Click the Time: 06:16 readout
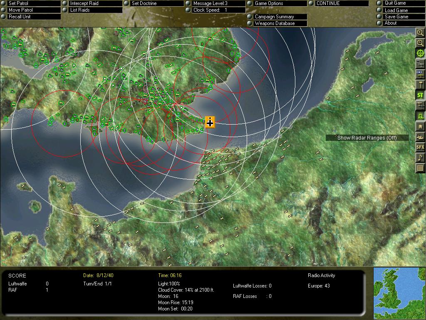The width and height of the screenshot is (426, 320). pos(170,275)
